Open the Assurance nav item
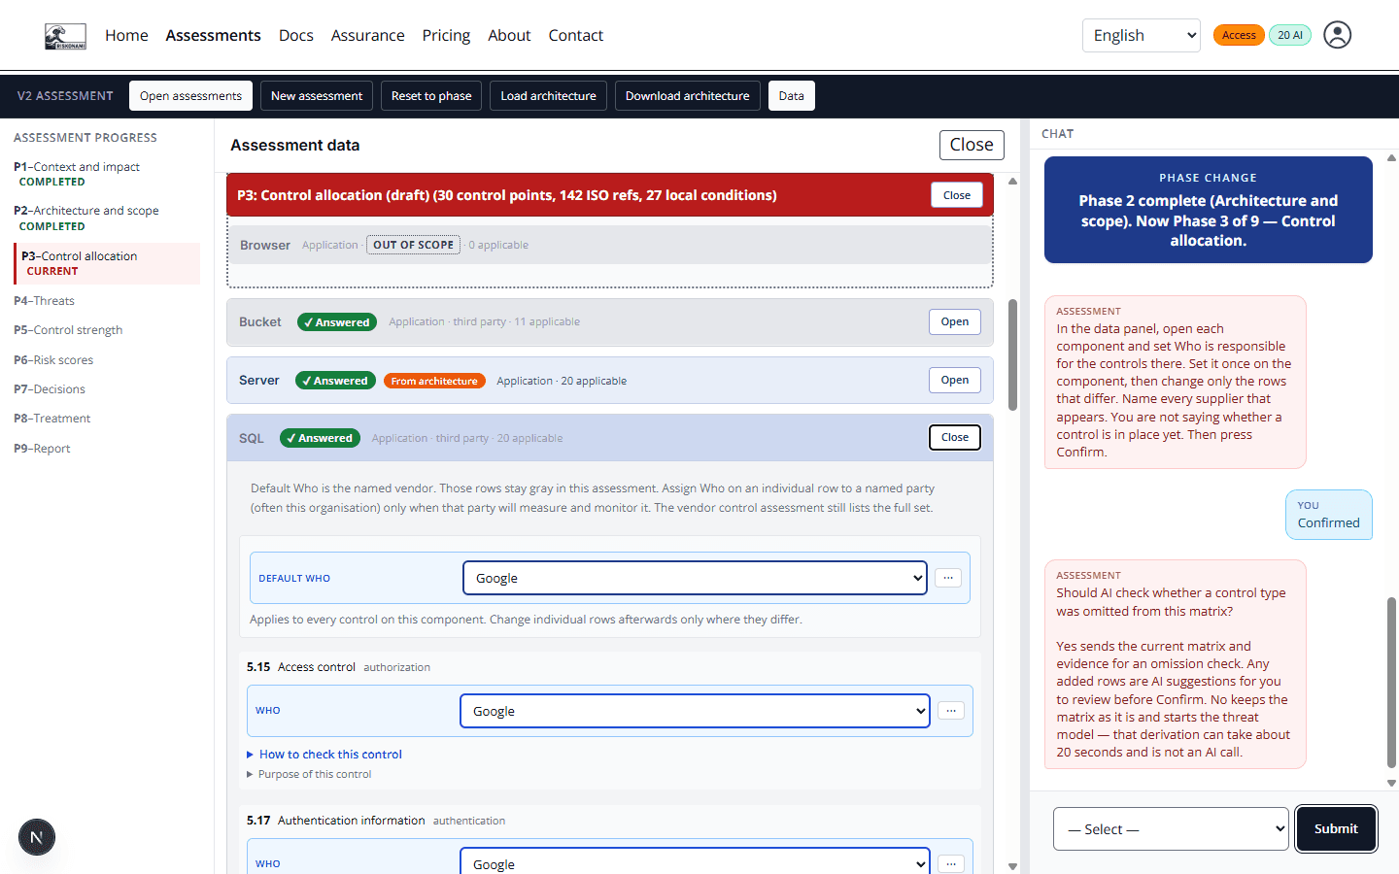 pyautogui.click(x=367, y=35)
